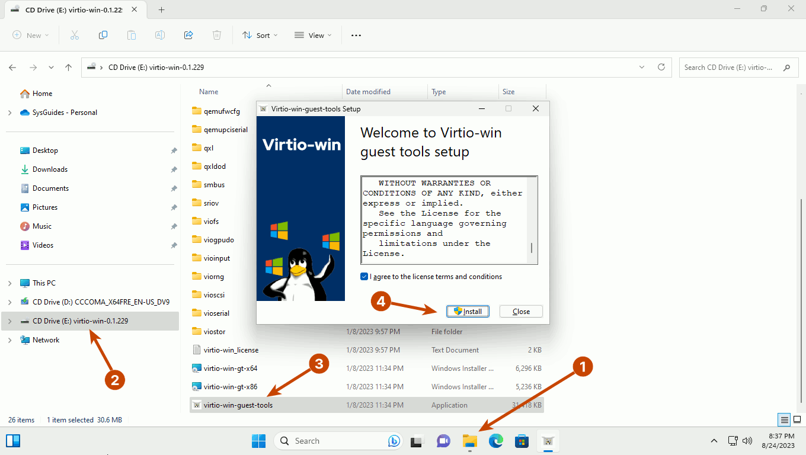Open the Windows Start menu
The height and width of the screenshot is (455, 806).
click(x=258, y=441)
